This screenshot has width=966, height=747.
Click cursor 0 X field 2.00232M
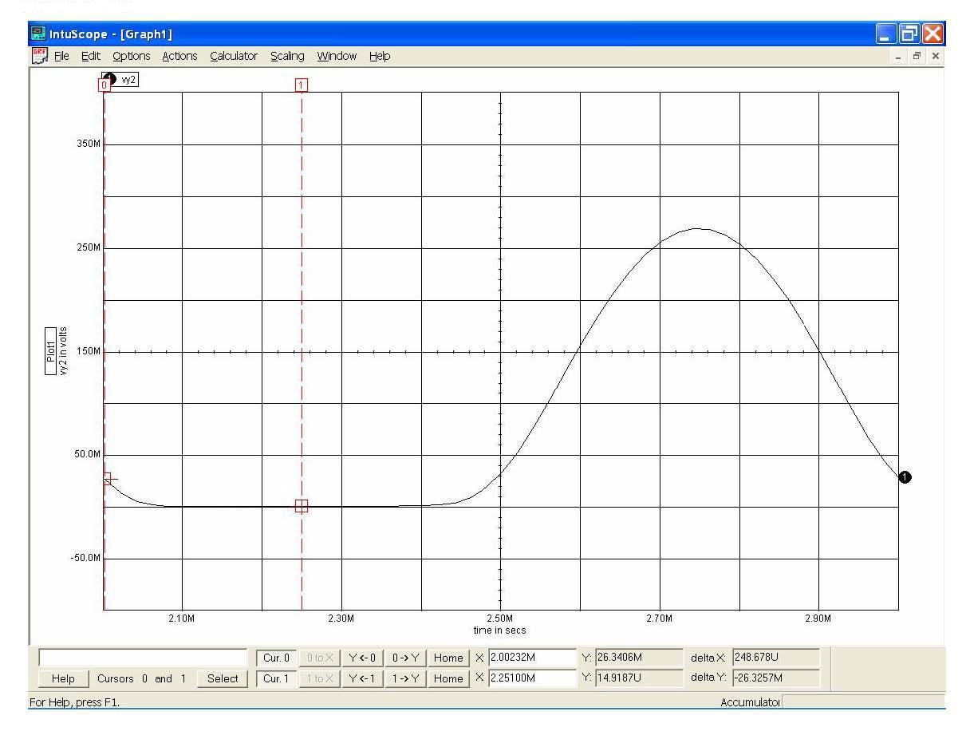point(532,658)
